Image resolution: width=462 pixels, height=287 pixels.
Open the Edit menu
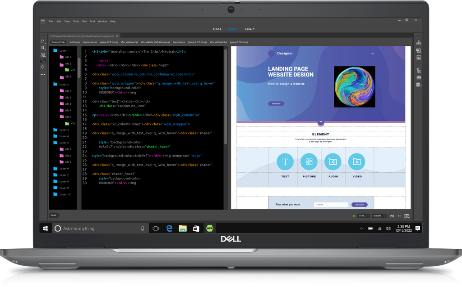pyautogui.click(x=59, y=22)
